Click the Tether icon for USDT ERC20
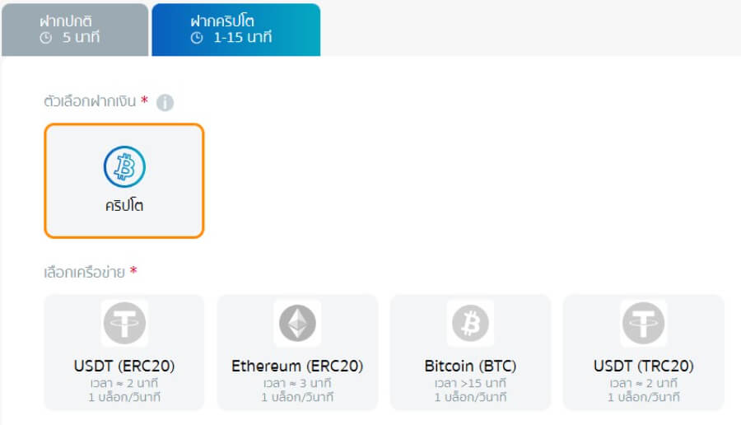Image resolution: width=741 pixels, height=425 pixels. click(124, 323)
